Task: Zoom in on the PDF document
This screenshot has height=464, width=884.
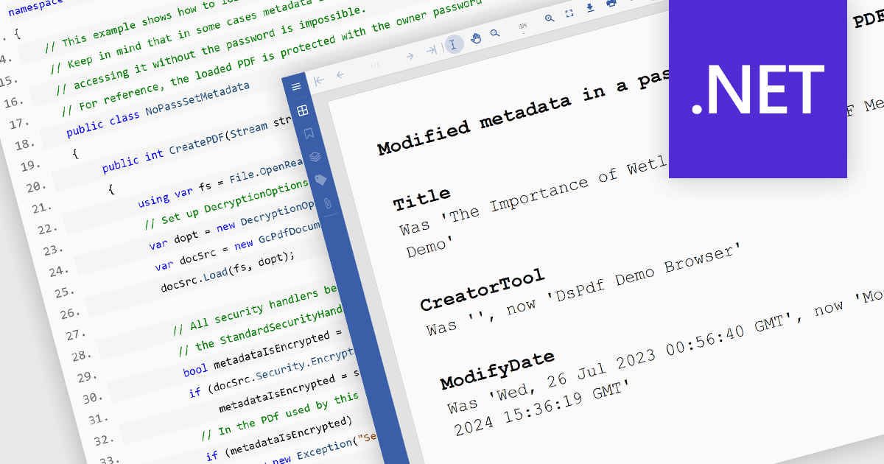Action: pyautogui.click(x=550, y=18)
